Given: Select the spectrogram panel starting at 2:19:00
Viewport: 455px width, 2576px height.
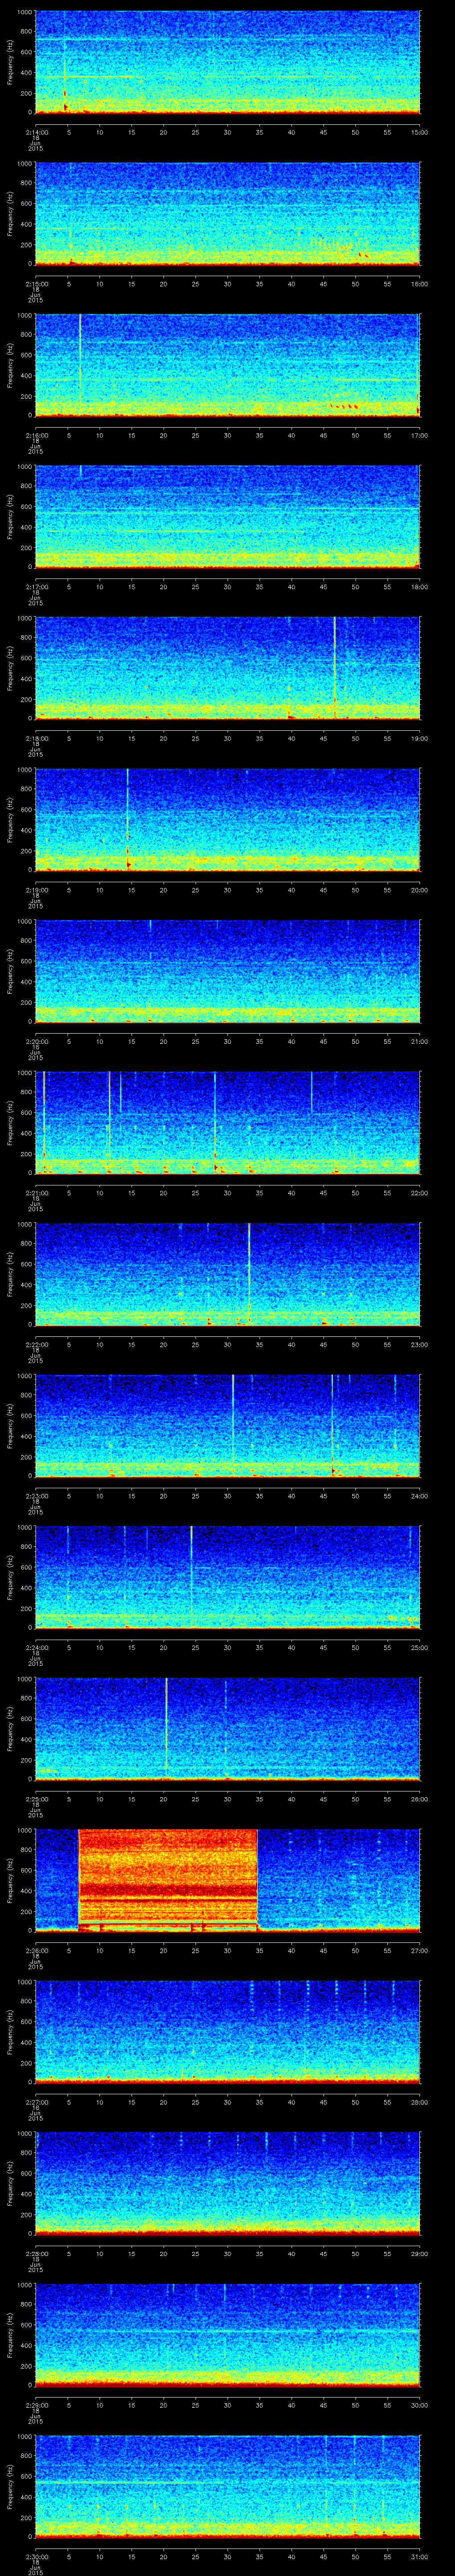Looking at the screenshot, I should click(x=228, y=819).
